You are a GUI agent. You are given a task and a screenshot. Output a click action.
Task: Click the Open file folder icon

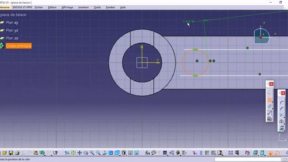pos(4,153)
